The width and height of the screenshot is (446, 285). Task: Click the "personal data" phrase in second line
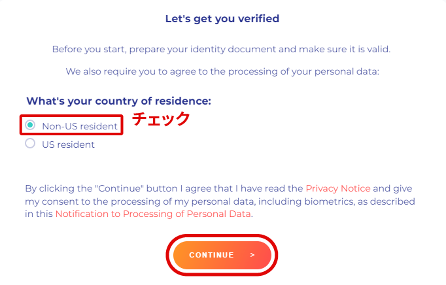click(348, 71)
